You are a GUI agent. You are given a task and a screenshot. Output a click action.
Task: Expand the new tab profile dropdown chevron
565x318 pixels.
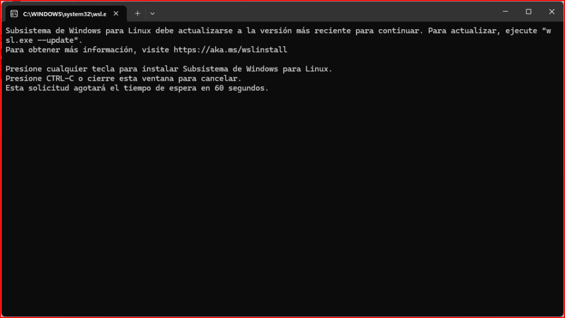pos(152,13)
